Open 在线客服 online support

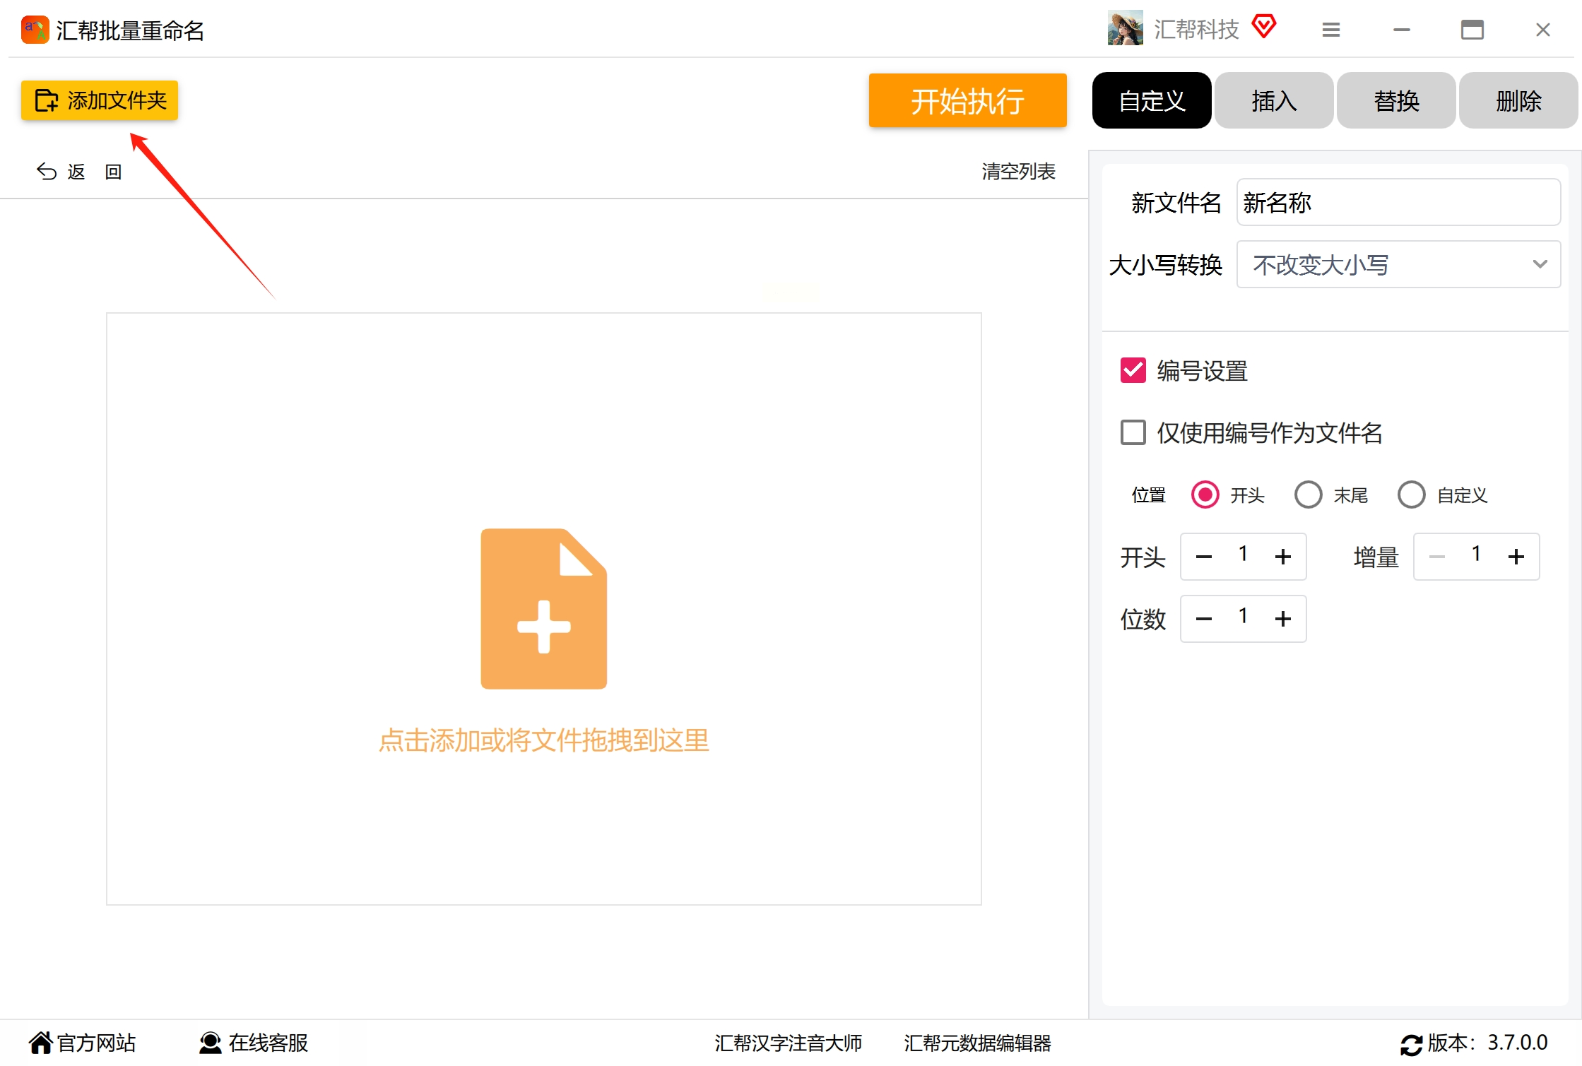tap(254, 1043)
